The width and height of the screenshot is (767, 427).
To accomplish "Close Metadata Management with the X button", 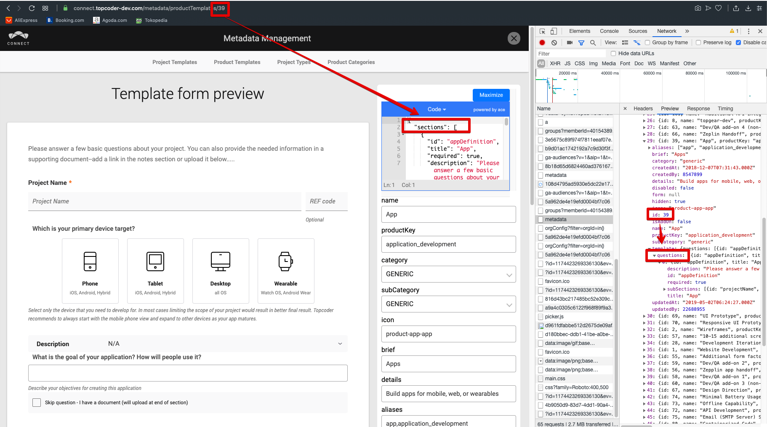I will (514, 38).
